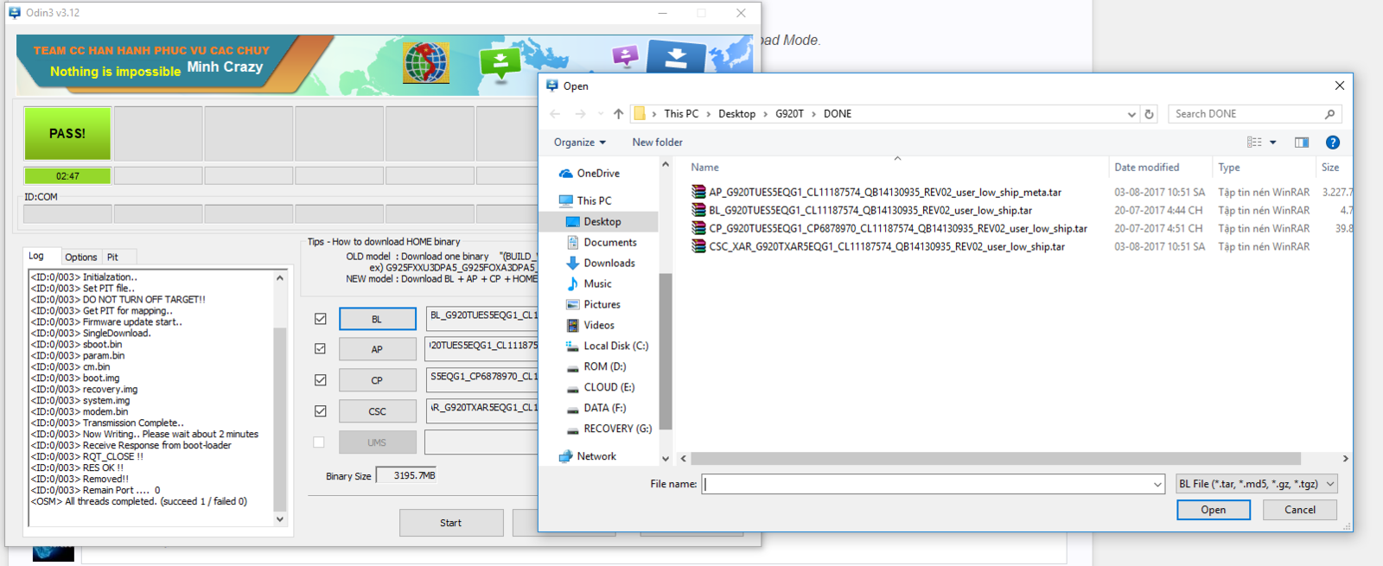Click the Start button in Odin
The width and height of the screenshot is (1383, 566).
click(x=451, y=523)
